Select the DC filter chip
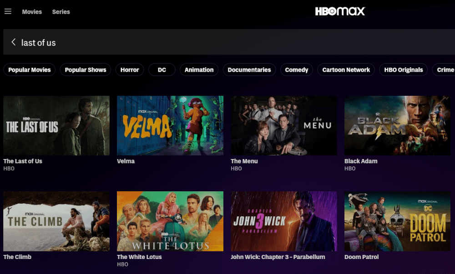455x274 pixels. pos(162,70)
